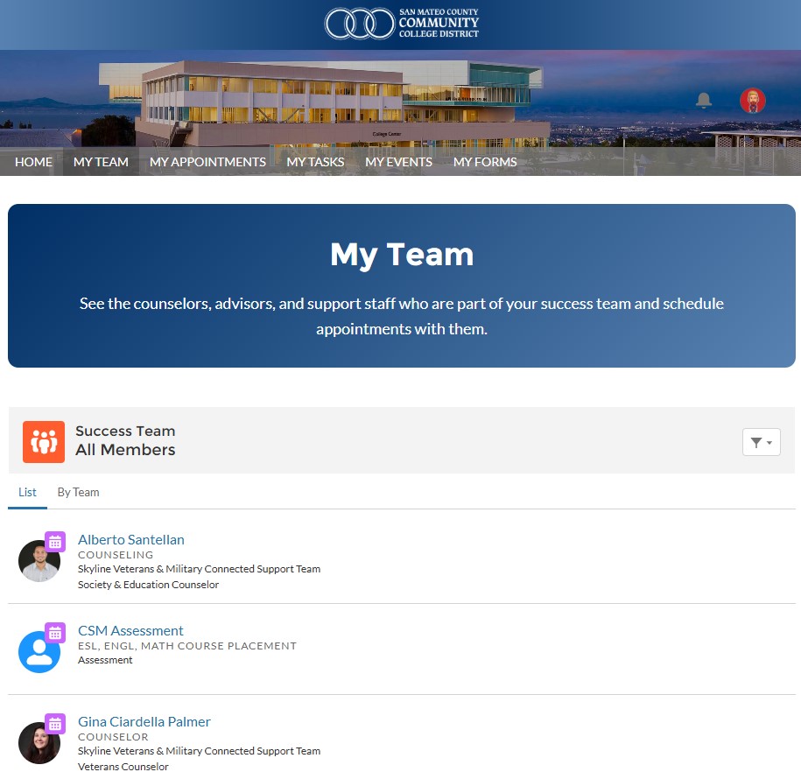Image resolution: width=801 pixels, height=772 pixels.
Task: Click 'Assessment' under CSM Assessment
Action: click(105, 660)
